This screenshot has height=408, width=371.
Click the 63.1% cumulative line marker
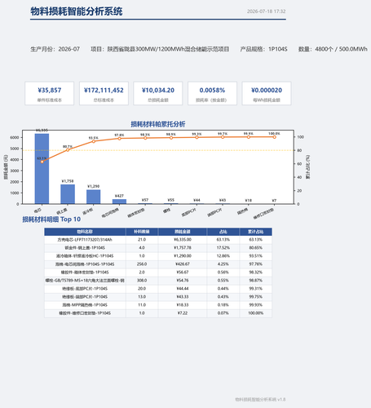click(x=42, y=162)
